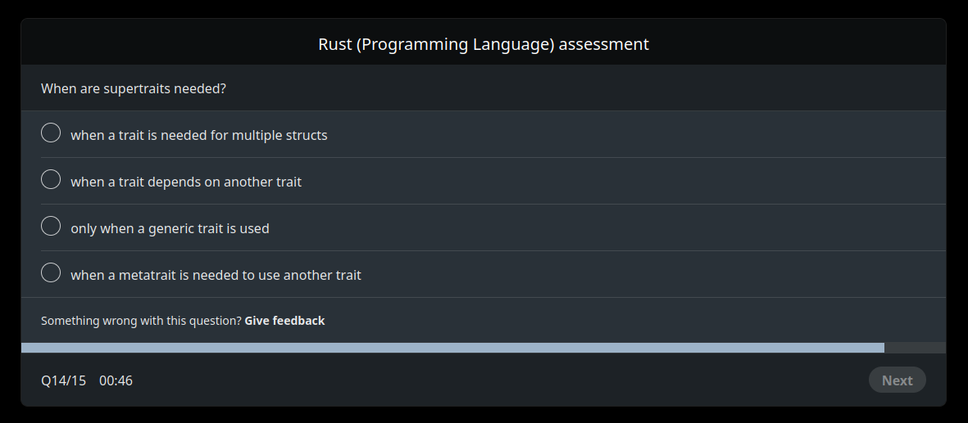Image resolution: width=968 pixels, height=423 pixels.
Task: Click the Rust assessment title heading
Action: pyautogui.click(x=484, y=44)
